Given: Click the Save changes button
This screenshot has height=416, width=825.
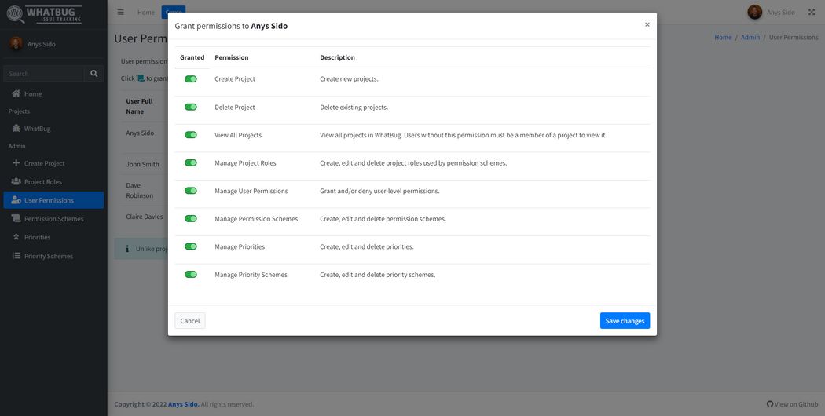Looking at the screenshot, I should [625, 320].
